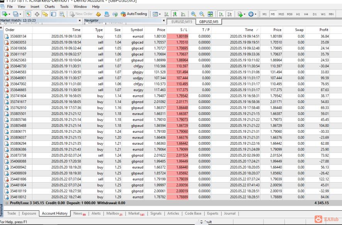
Task: Switch to the M15 timeframe
Action: point(281,14)
